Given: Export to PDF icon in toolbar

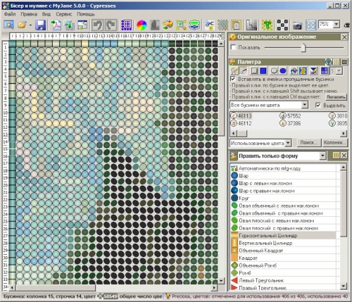Looking at the screenshot, I should click(x=56, y=25).
